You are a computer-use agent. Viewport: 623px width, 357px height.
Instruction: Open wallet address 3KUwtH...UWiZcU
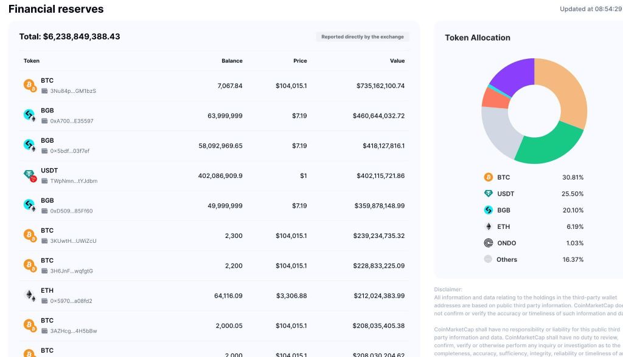73,241
